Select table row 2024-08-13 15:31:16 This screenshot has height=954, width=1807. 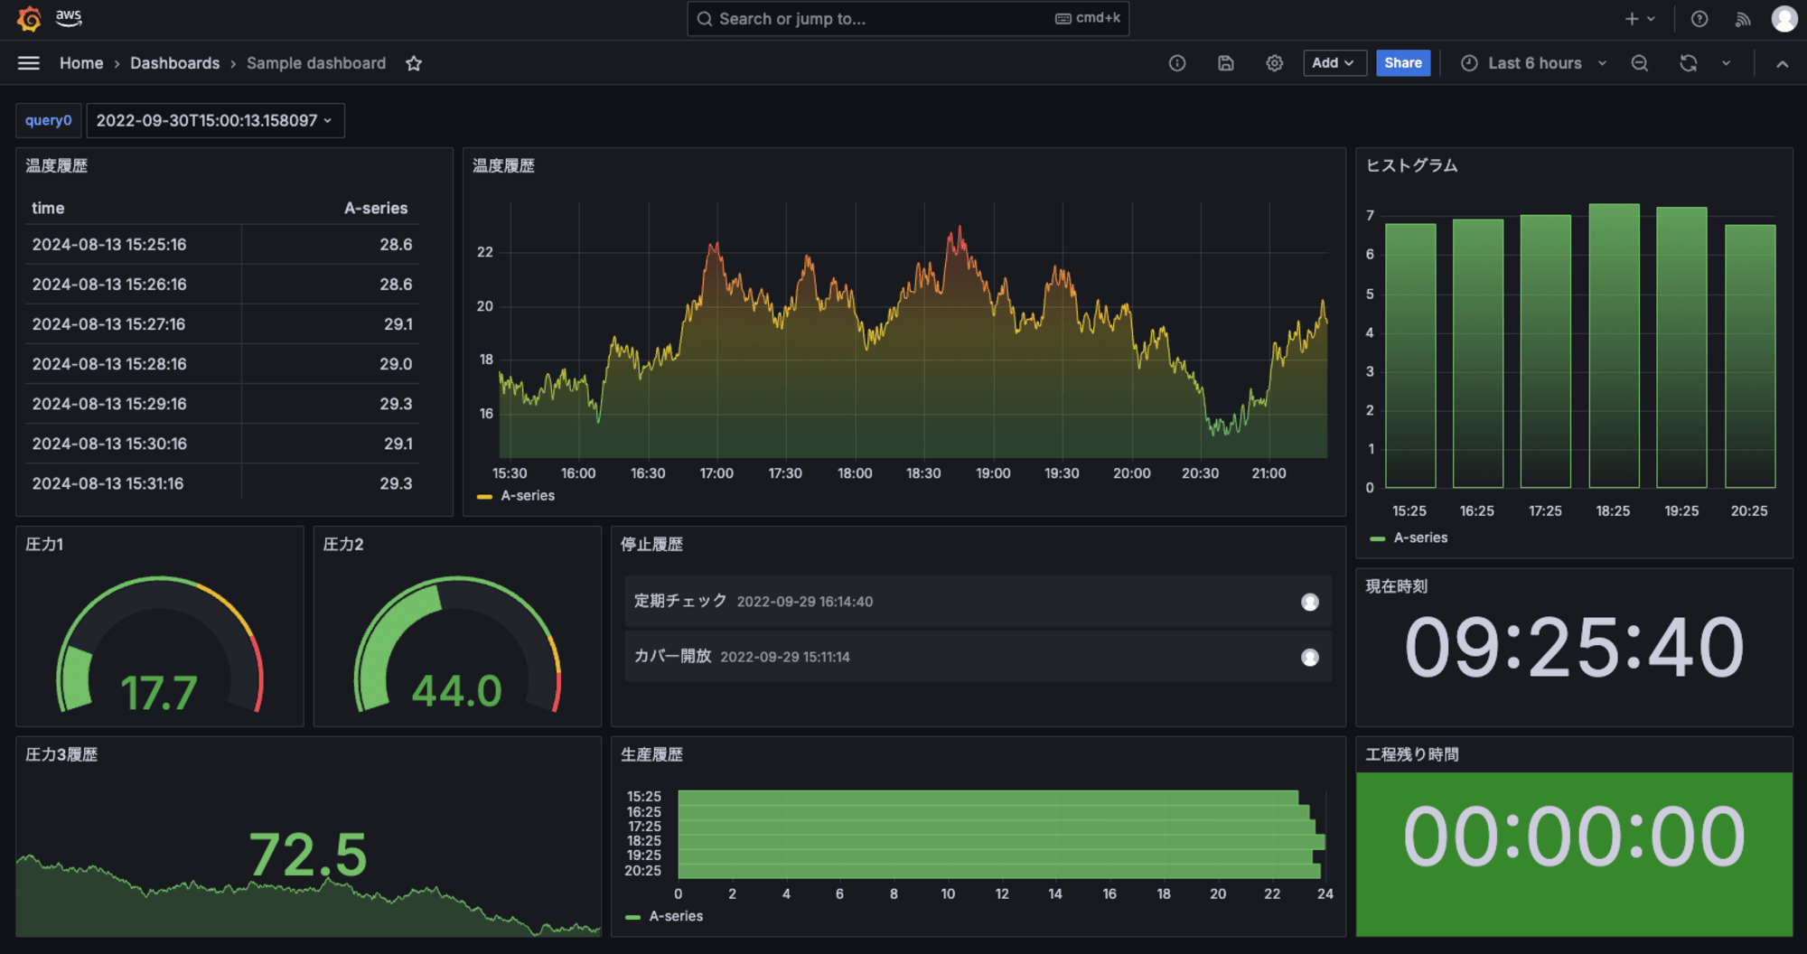222,483
